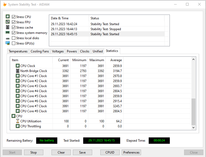The image size is (206, 157).
Task: Click the CPU Core #4 Clock icon
Action: pyautogui.click(x=18, y=91)
